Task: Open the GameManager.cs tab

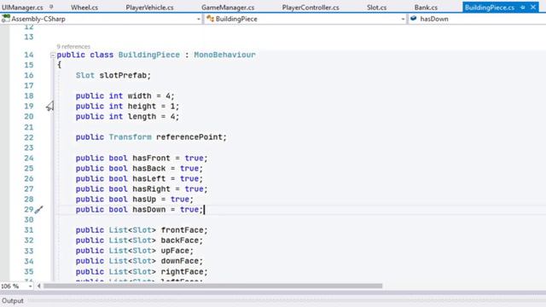Action: click(228, 8)
